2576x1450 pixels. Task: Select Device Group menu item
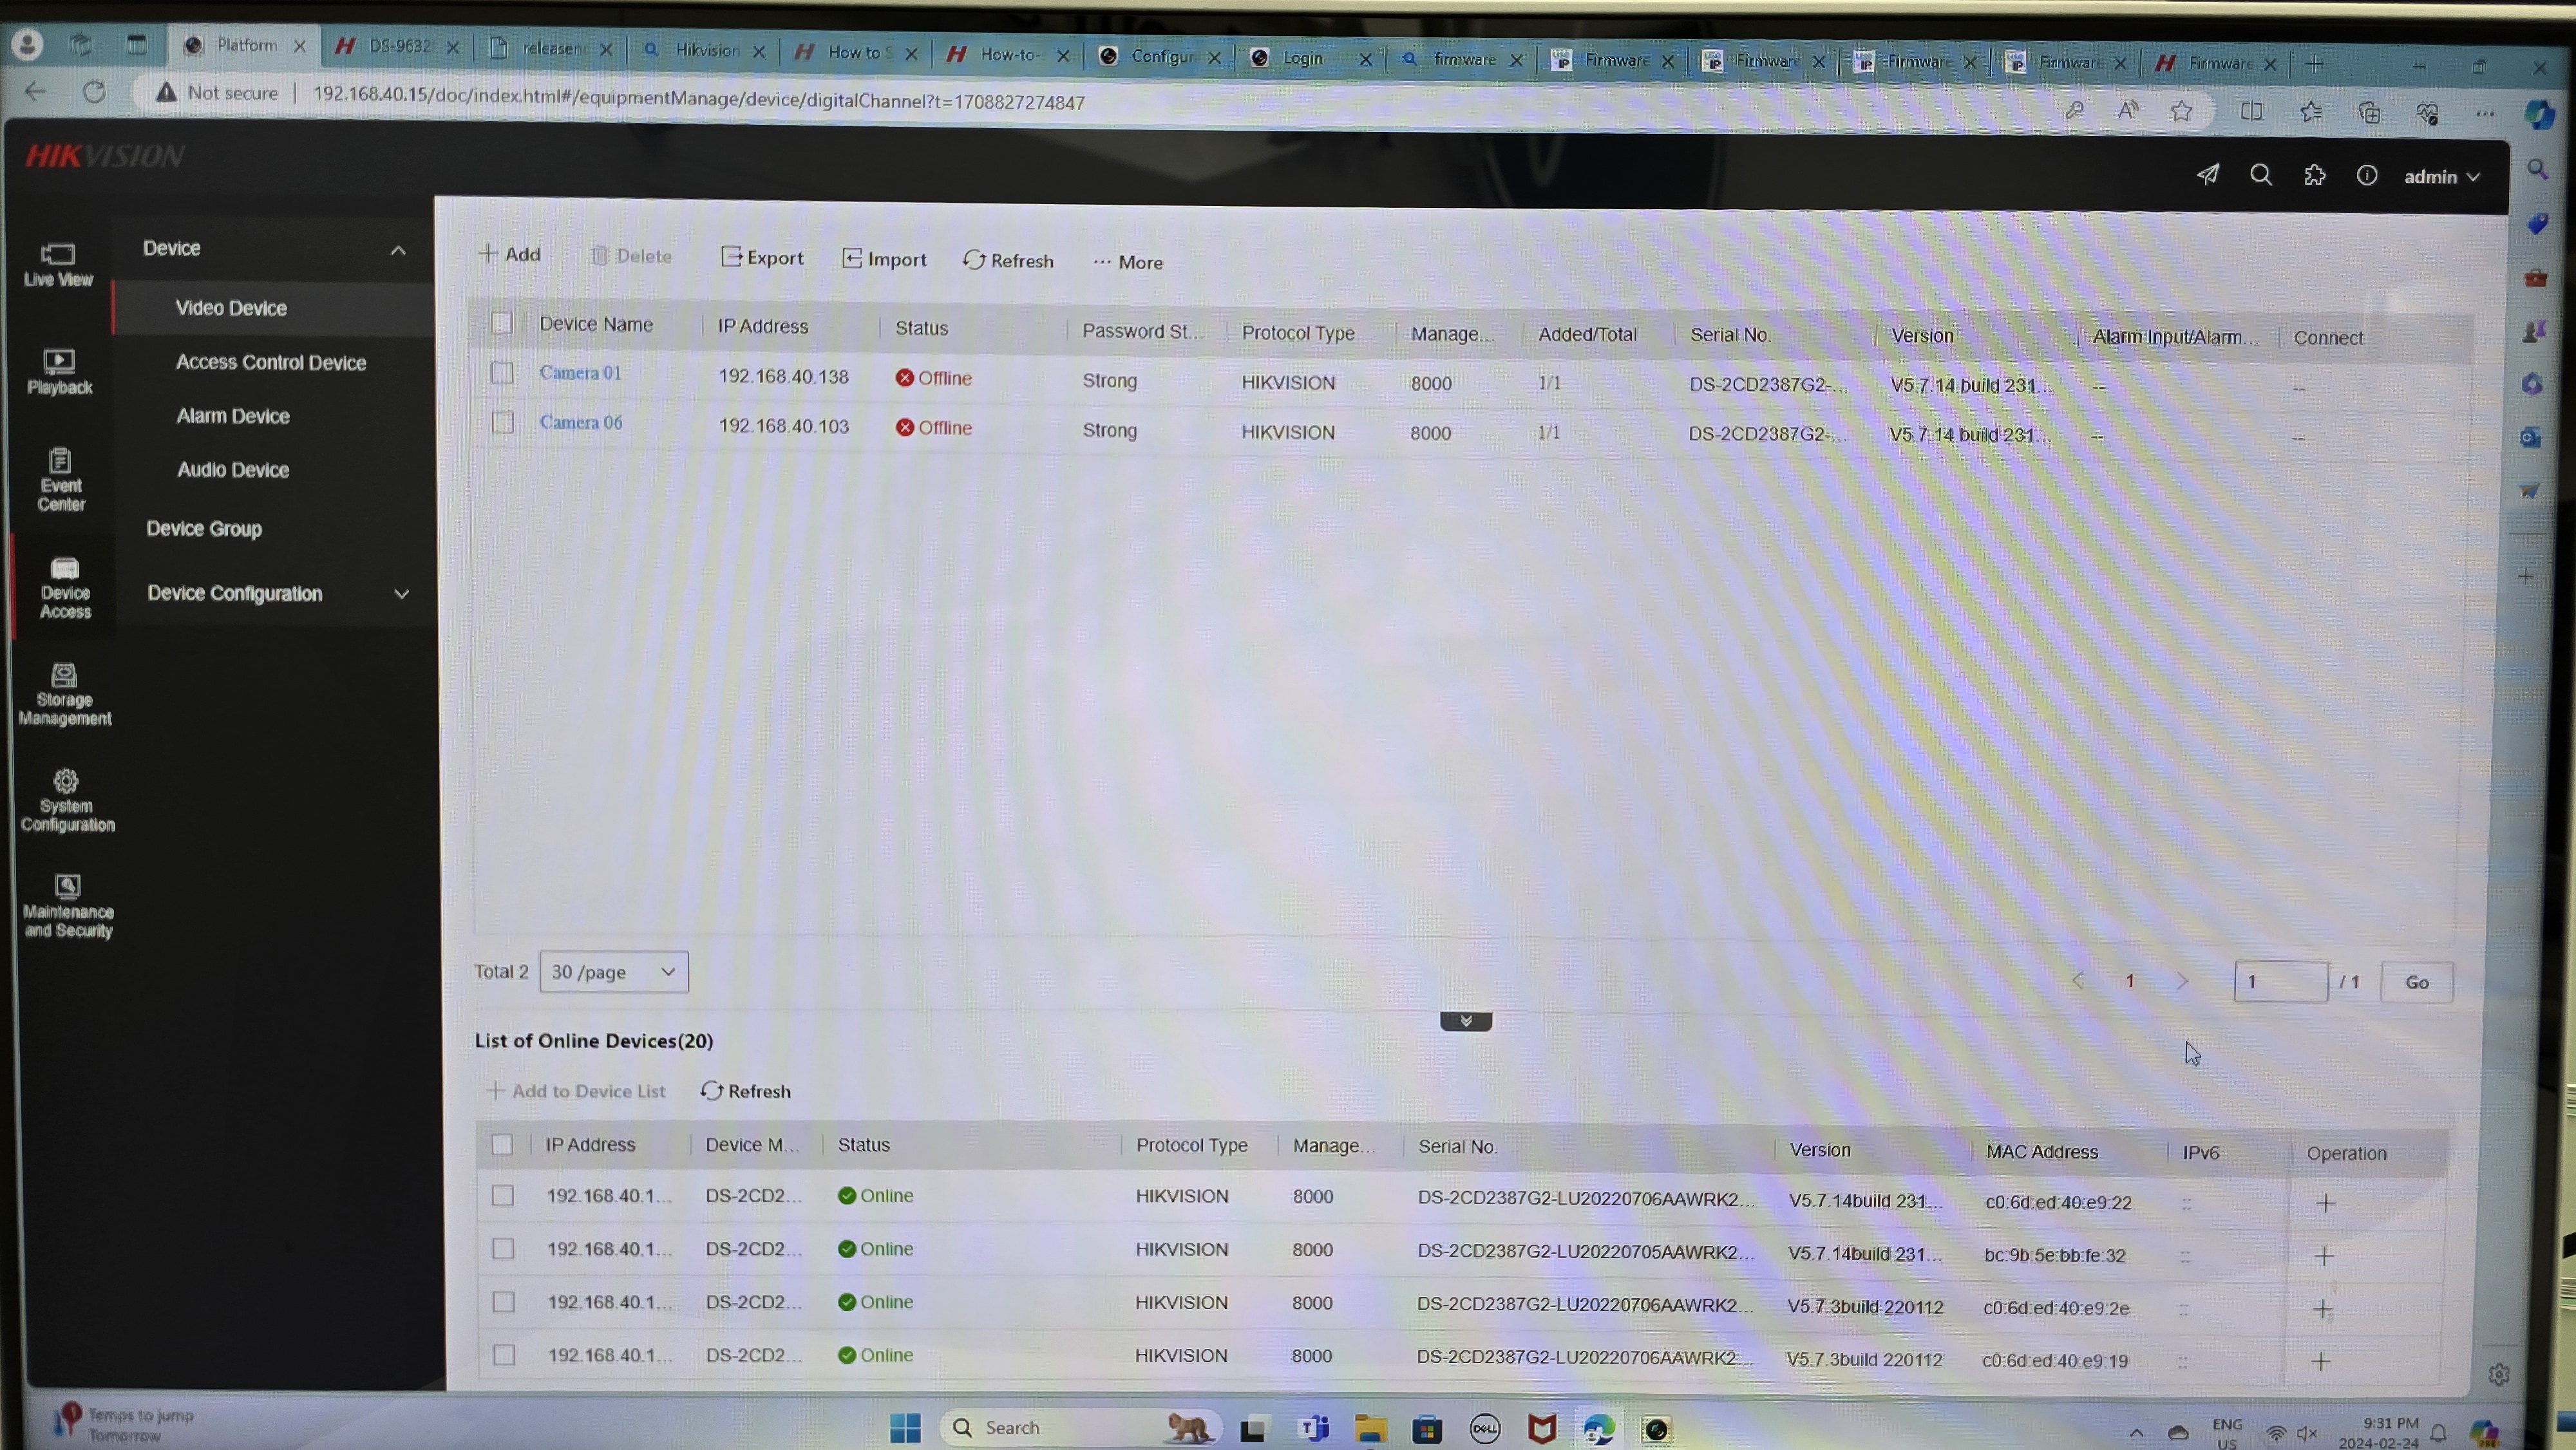point(204,529)
